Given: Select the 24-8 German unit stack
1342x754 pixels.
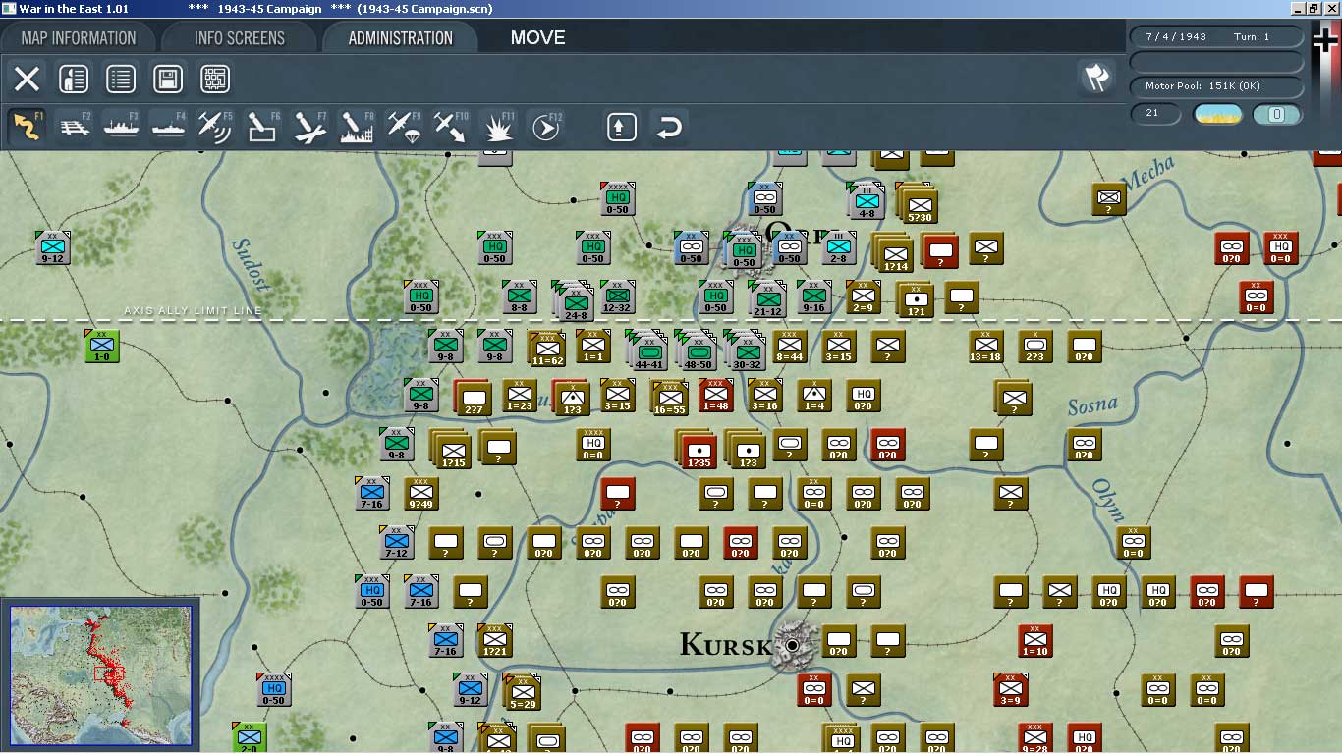Looking at the screenshot, I should pyautogui.click(x=573, y=299).
